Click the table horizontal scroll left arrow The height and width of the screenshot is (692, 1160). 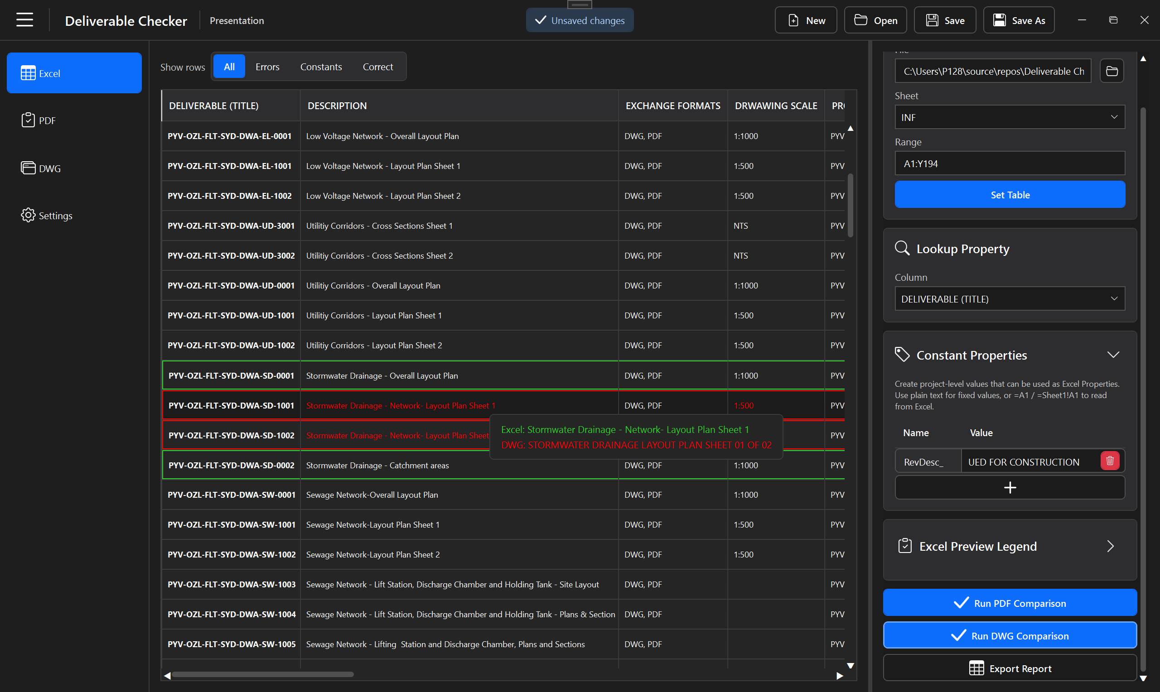167,675
